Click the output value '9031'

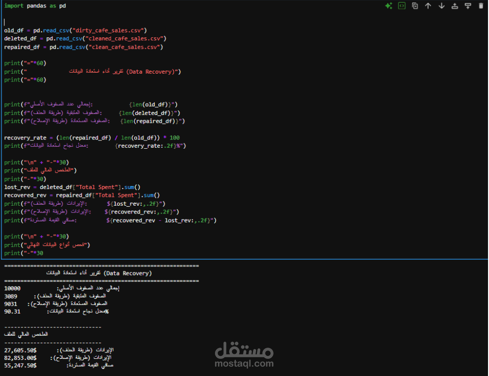pyautogui.click(x=11, y=304)
